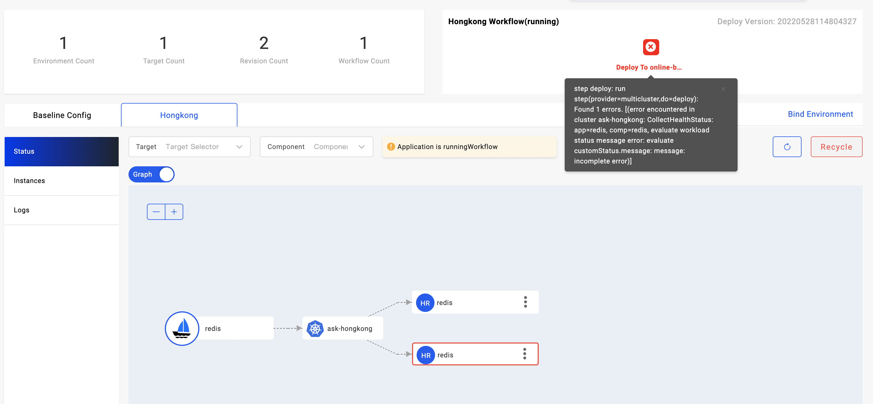Click the sailboat application icon node
Image resolution: width=873 pixels, height=404 pixels.
(182, 329)
